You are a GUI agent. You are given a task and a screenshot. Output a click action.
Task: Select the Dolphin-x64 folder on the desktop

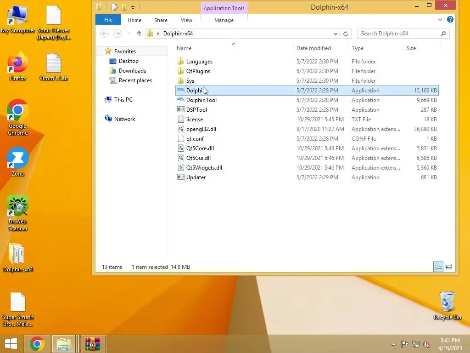pyautogui.click(x=17, y=257)
